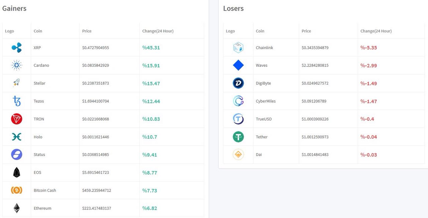This screenshot has height=218, width=428.
Task: Click the XRP logo icon
Action: click(17, 48)
